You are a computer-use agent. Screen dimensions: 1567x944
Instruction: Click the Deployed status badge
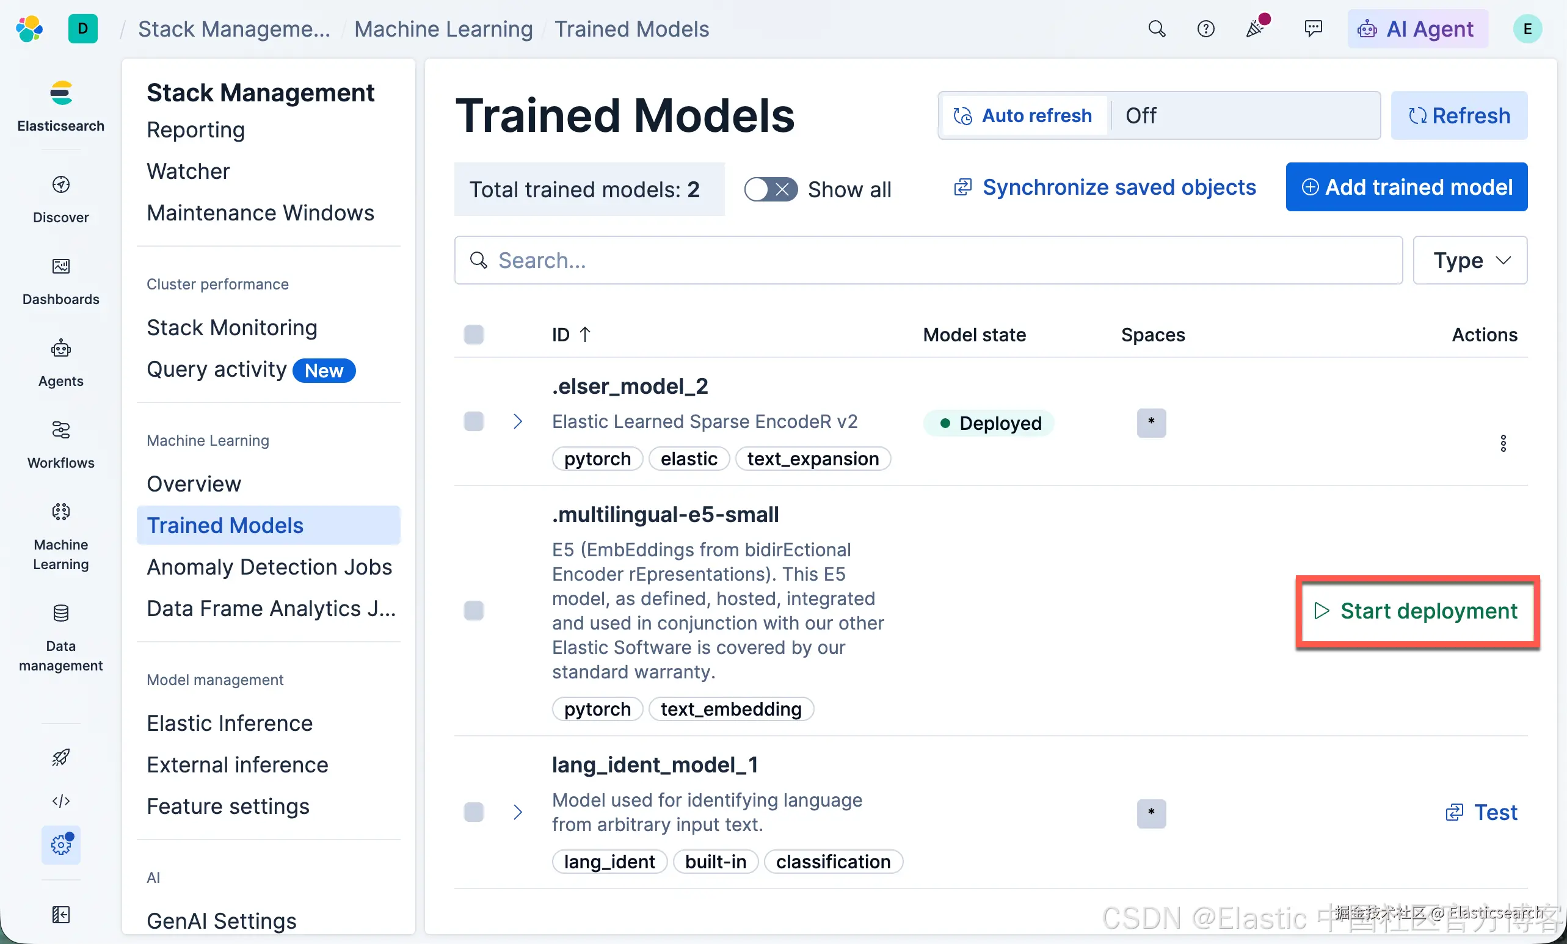click(x=989, y=423)
